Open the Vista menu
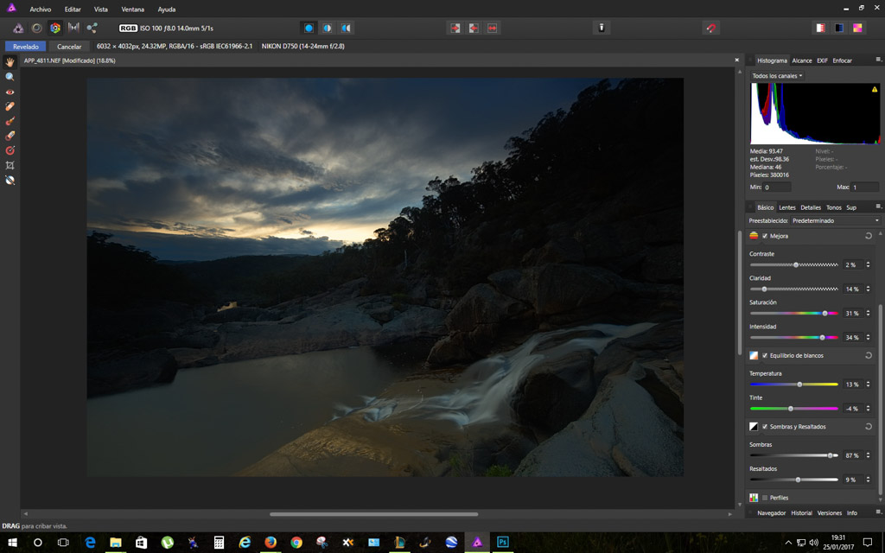Image resolution: width=885 pixels, height=553 pixels. [101, 10]
